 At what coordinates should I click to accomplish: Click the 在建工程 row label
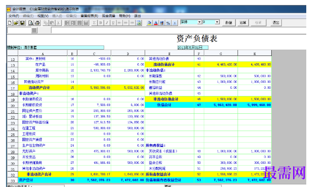click(x=29, y=128)
